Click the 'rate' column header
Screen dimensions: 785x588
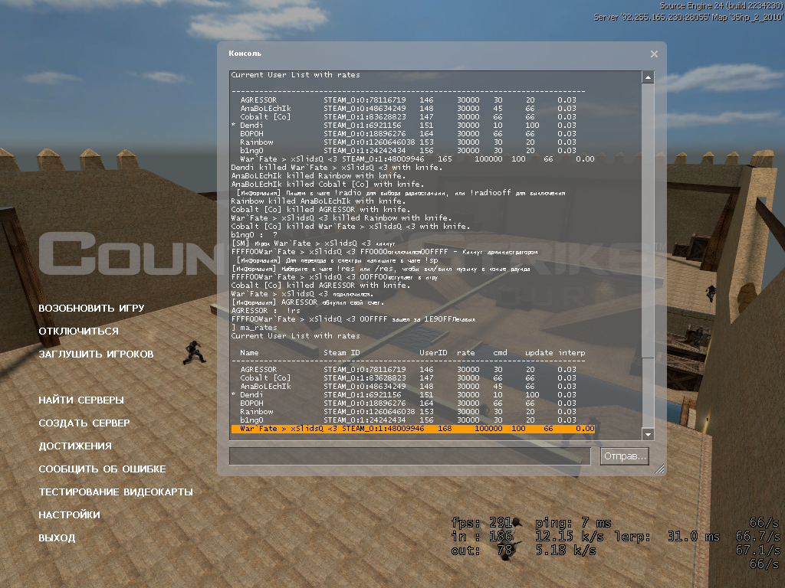[x=466, y=353]
